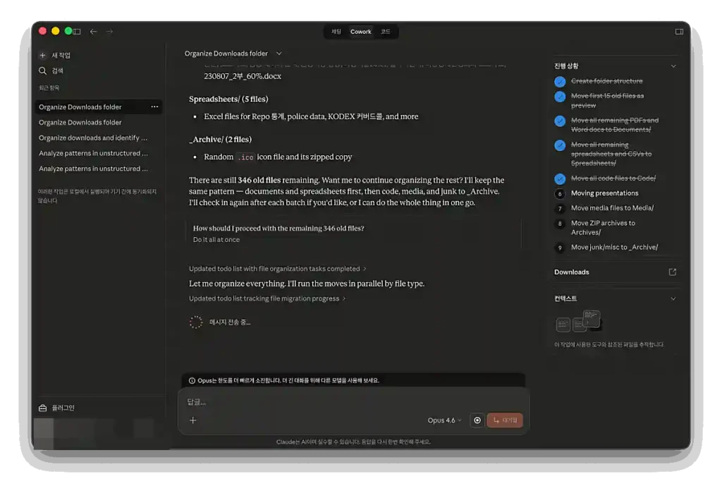Viewport: 722px width, 491px height.
Task: Toggle the left sidebar panel icon
Action: (x=77, y=32)
